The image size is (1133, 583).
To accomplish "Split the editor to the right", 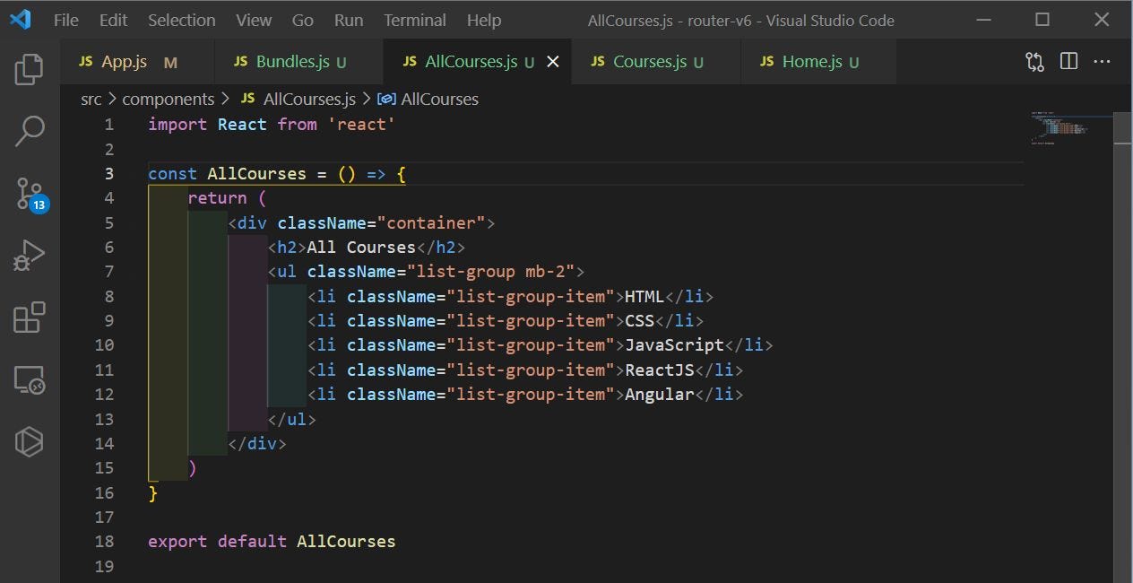I will [x=1068, y=61].
